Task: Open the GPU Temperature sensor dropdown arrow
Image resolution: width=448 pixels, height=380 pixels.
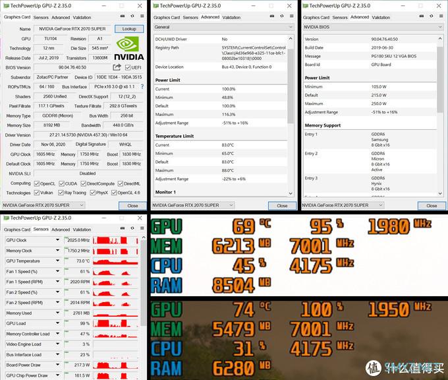Action: pyautogui.click(x=57, y=261)
